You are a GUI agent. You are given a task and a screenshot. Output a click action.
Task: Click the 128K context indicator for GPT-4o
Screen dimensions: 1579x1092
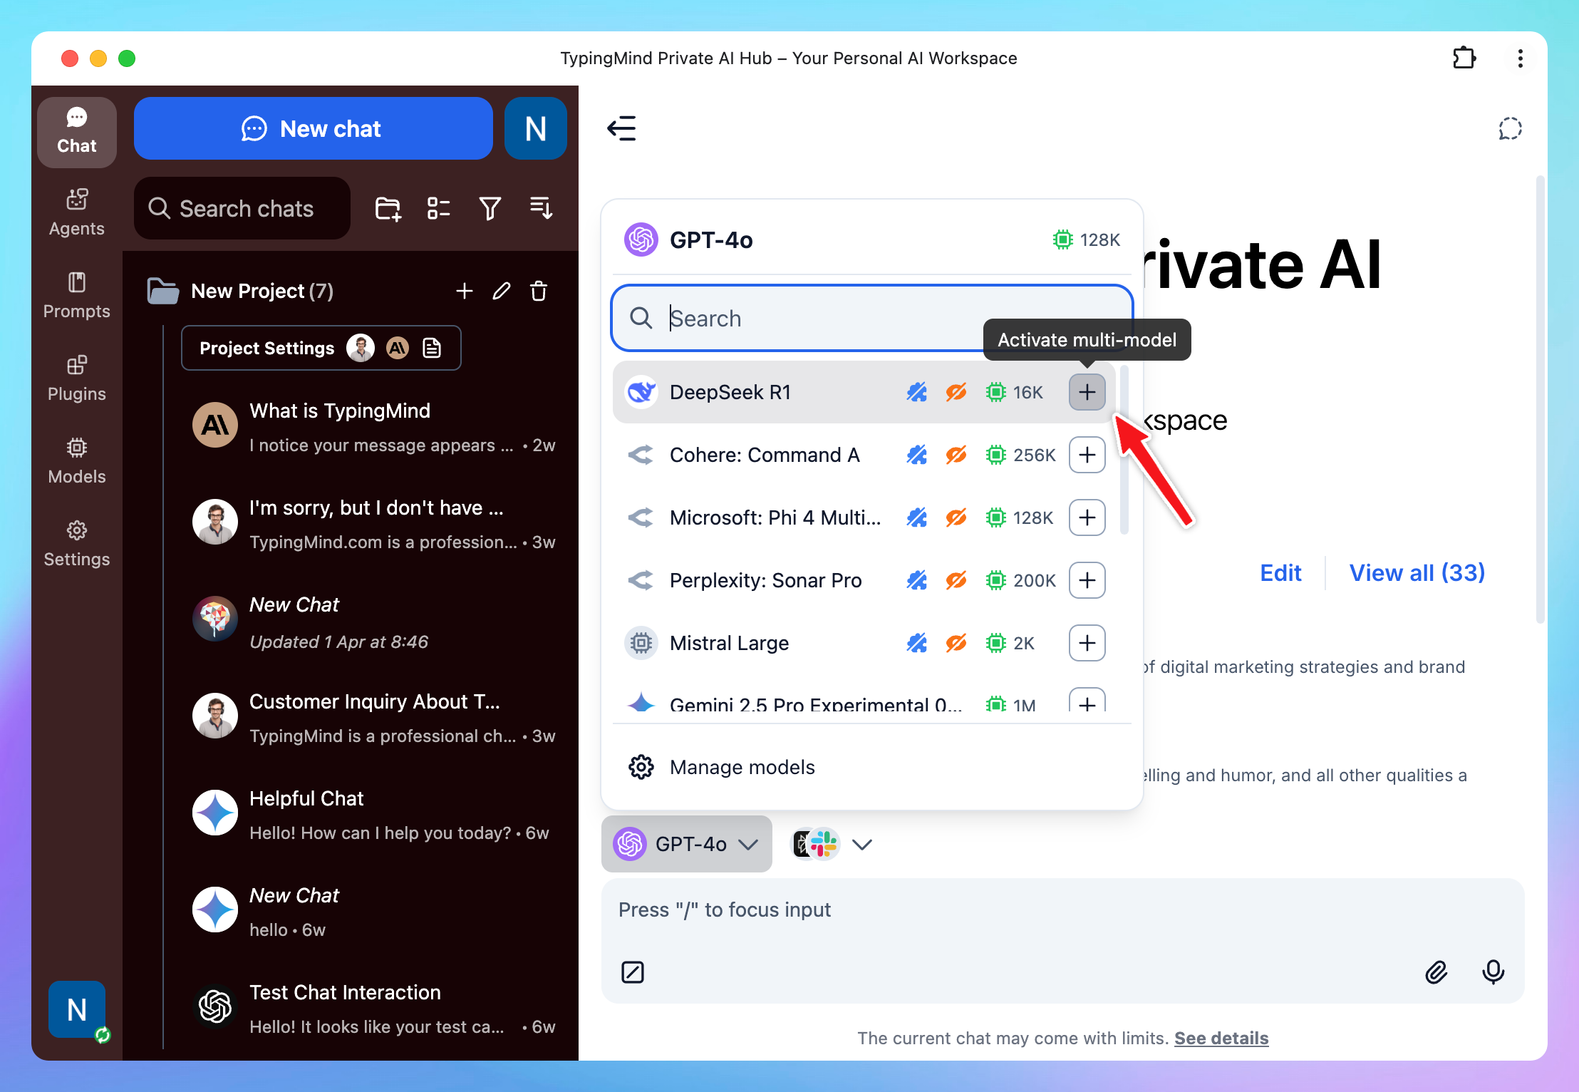pyautogui.click(x=1086, y=239)
